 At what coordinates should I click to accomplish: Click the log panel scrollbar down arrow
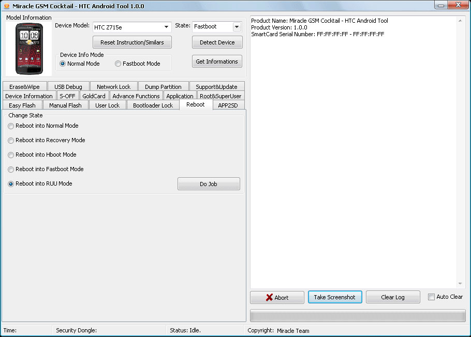click(460, 284)
